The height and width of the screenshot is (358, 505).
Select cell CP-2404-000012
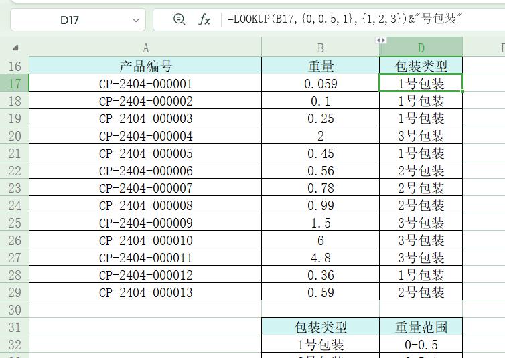(x=145, y=274)
